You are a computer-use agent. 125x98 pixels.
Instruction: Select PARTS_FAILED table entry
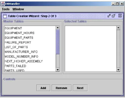[30, 66]
